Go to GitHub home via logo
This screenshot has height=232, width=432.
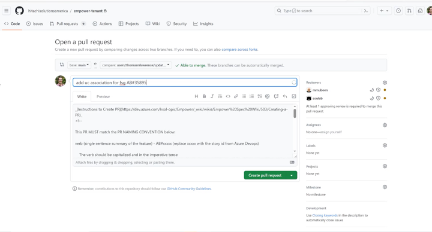point(19,11)
